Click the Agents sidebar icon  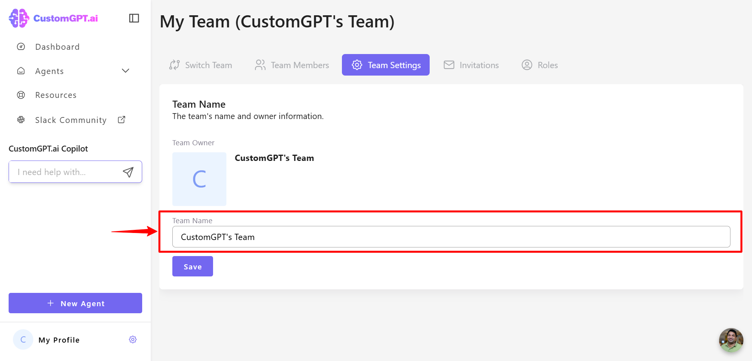[21, 71]
